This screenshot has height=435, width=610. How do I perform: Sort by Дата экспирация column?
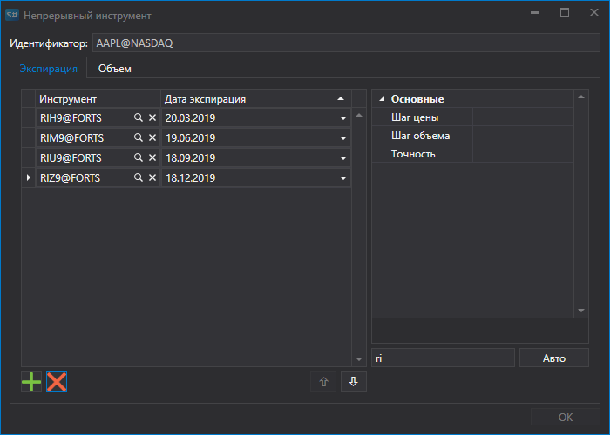tap(256, 99)
